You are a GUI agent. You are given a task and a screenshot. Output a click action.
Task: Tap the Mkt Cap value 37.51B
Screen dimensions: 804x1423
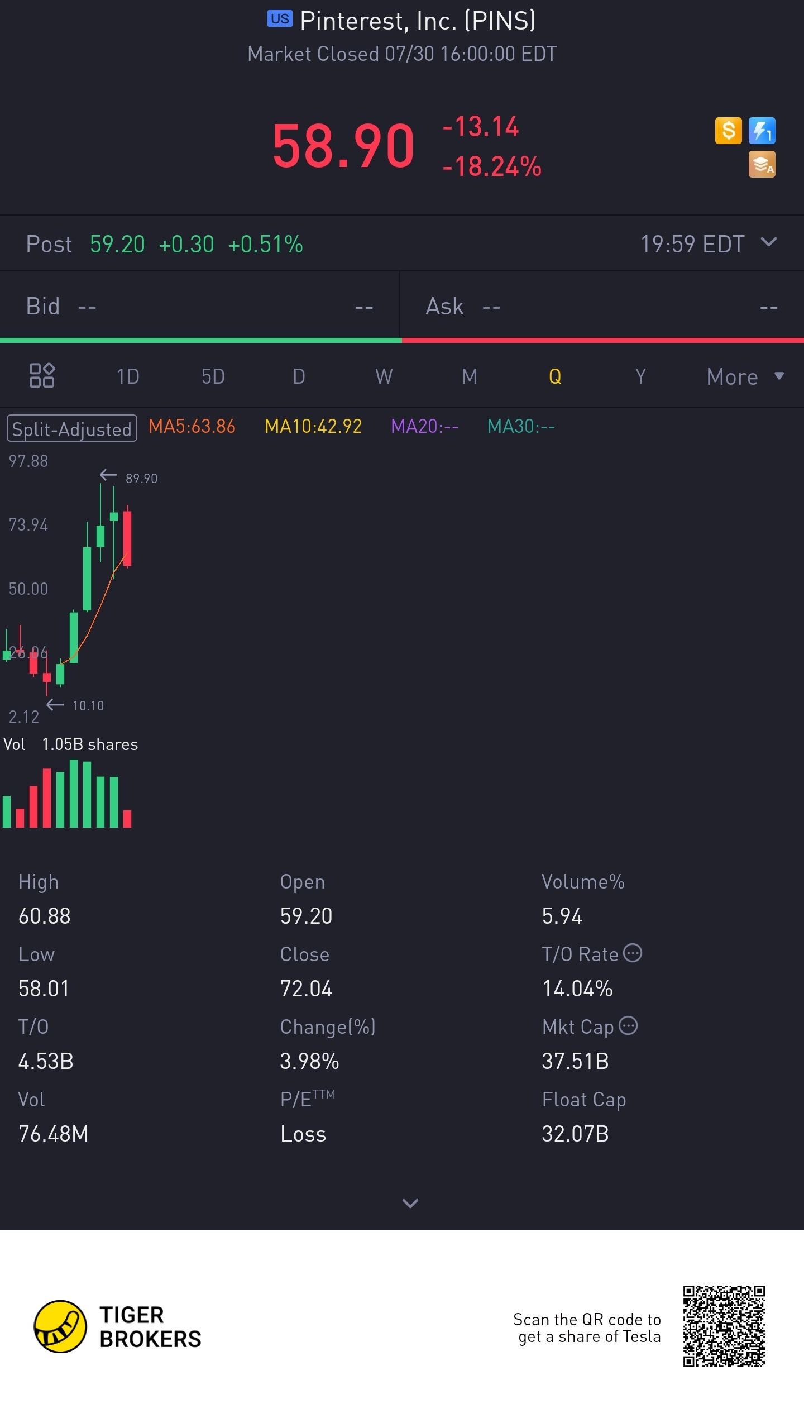[x=575, y=1061]
